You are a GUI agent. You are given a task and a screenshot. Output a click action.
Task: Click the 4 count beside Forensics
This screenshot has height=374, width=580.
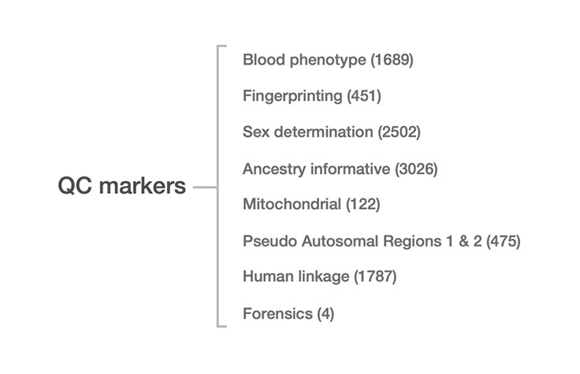point(325,313)
